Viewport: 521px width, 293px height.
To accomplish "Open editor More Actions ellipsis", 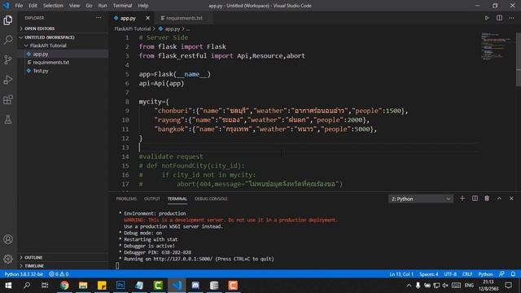I will tap(511, 18).
